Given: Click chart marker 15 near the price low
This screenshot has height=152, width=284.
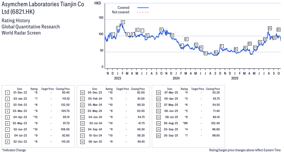Looking at the screenshot, I should click(205, 53).
